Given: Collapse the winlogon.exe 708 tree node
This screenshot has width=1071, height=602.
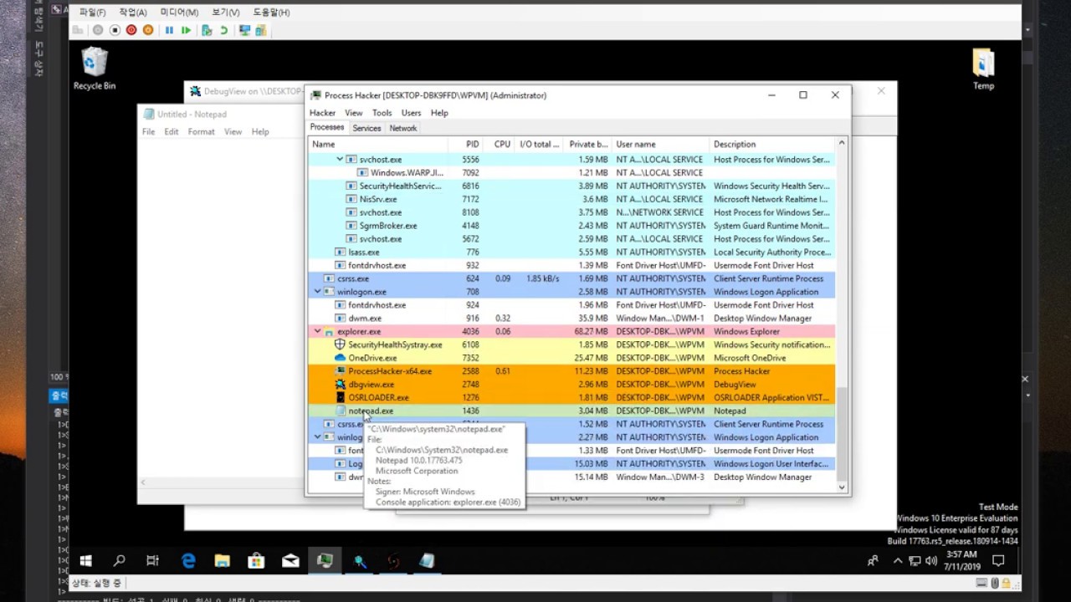Looking at the screenshot, I should click(x=317, y=292).
